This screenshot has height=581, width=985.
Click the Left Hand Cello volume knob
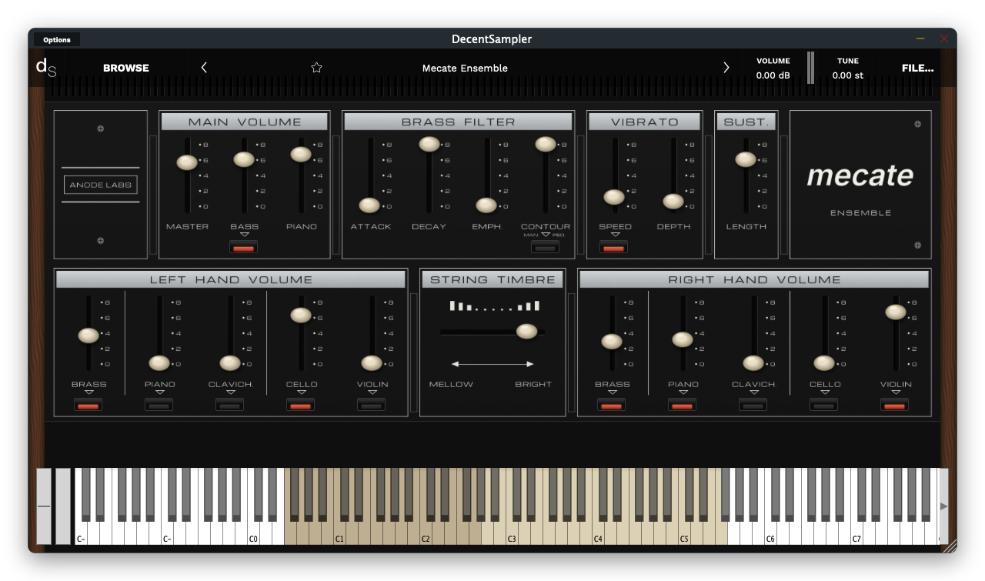click(x=301, y=316)
